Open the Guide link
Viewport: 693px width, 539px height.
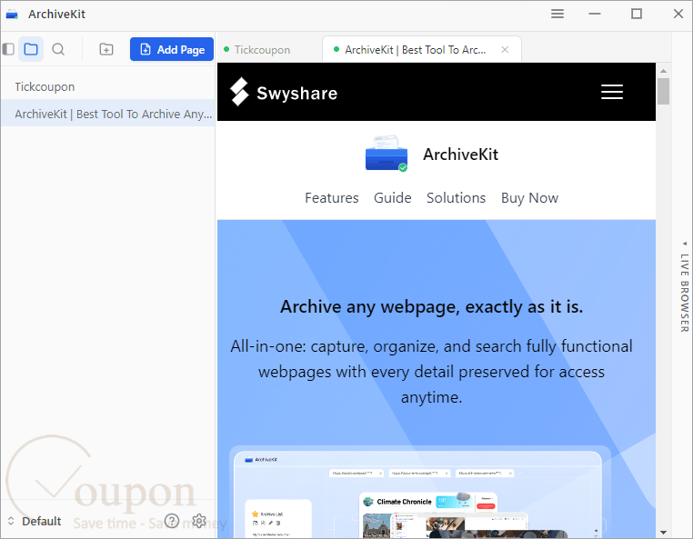(393, 197)
